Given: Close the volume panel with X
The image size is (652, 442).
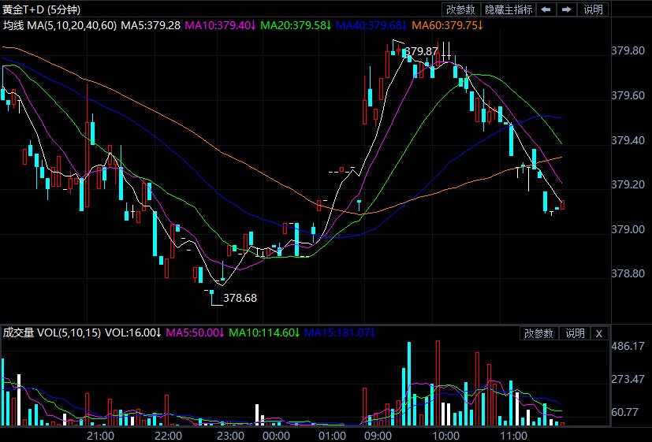Looking at the screenshot, I should coord(599,333).
